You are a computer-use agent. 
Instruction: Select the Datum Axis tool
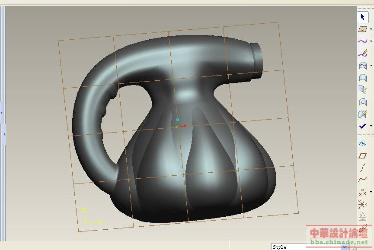362,168
